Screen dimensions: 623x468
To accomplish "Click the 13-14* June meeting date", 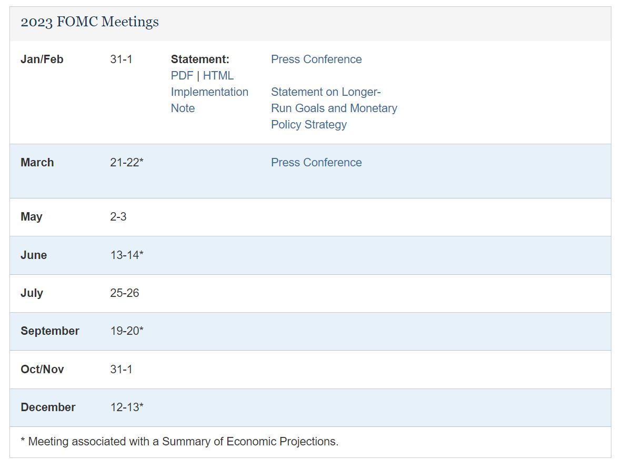I will (x=126, y=255).
